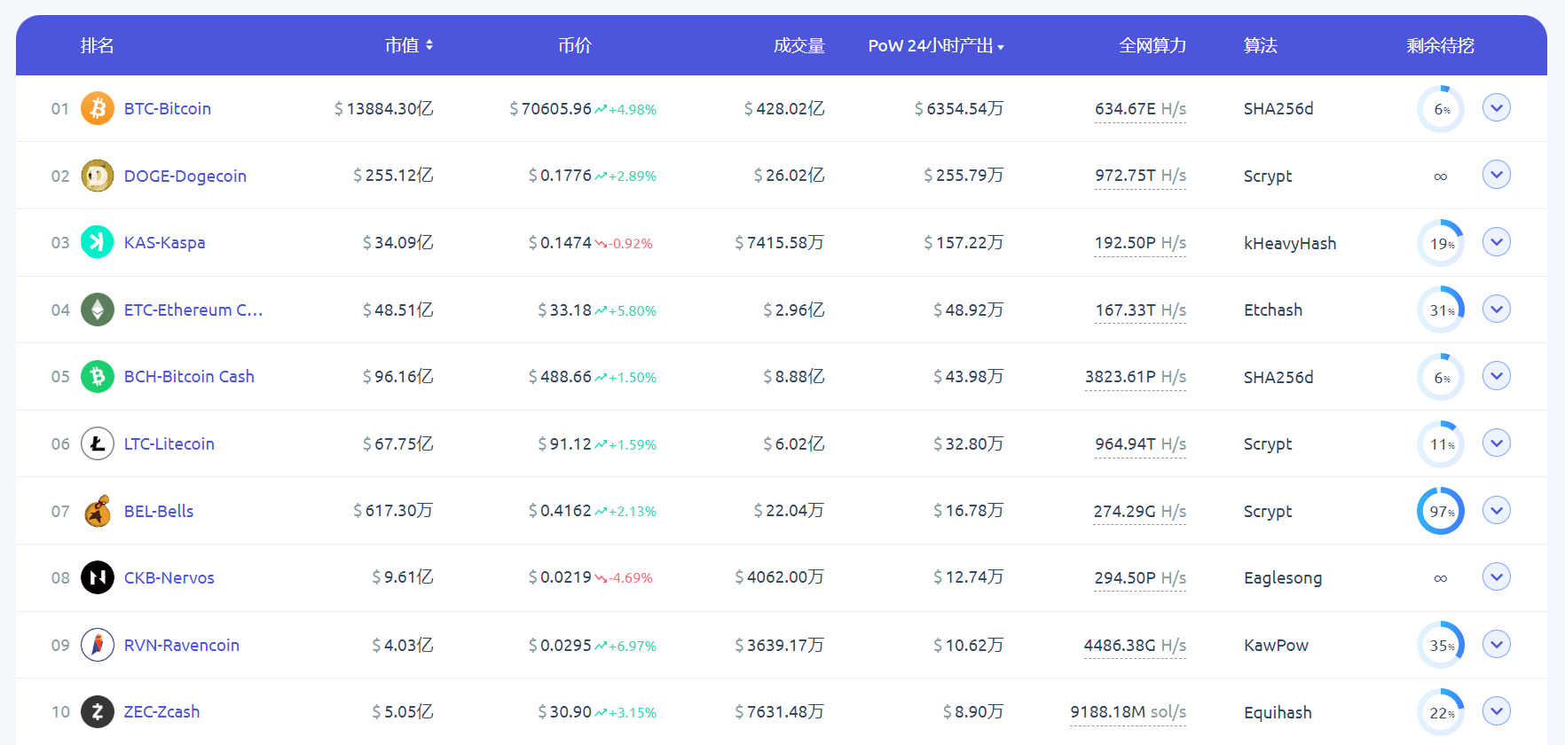Click the Litecoin coin logo icon
Image resolution: width=1565 pixels, height=745 pixels.
(x=98, y=443)
